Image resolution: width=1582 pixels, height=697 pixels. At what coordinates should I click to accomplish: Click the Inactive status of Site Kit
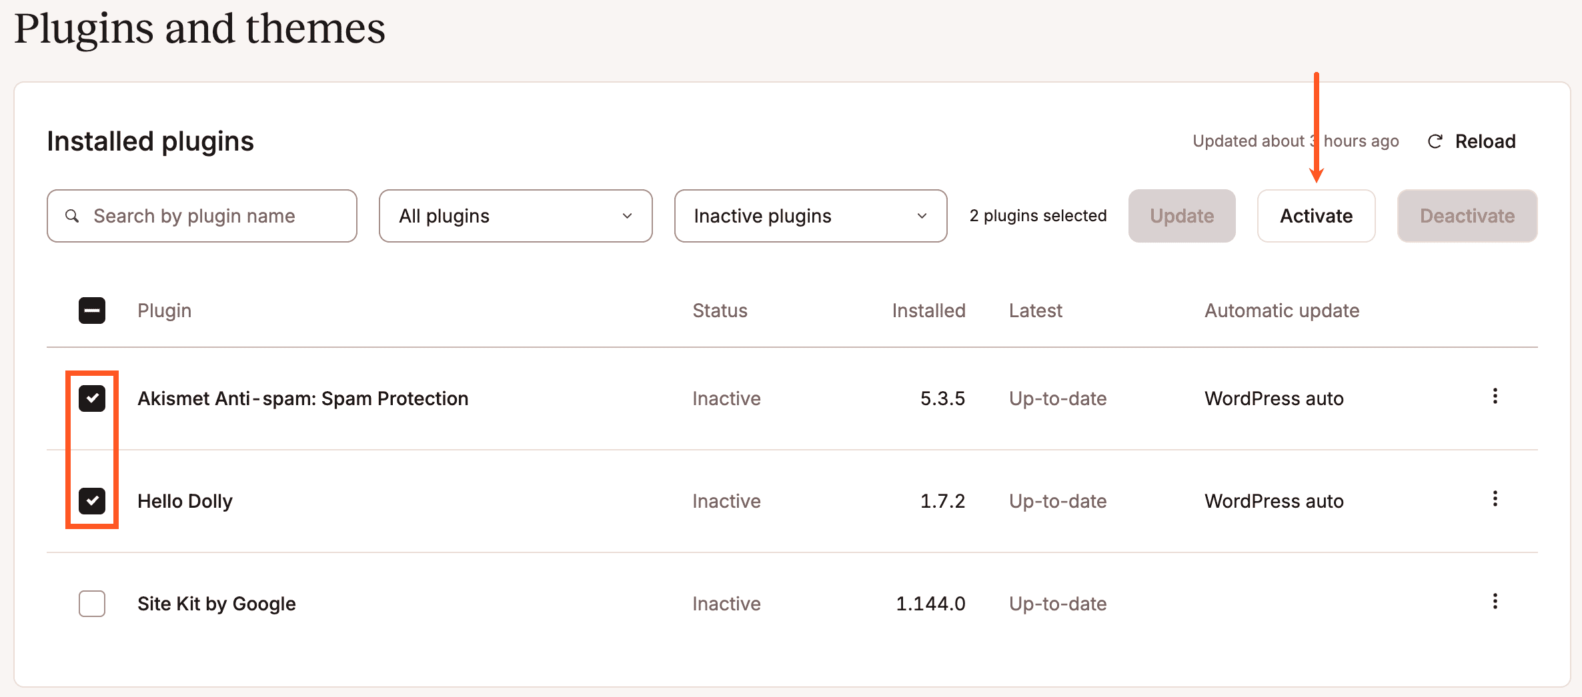(x=726, y=604)
